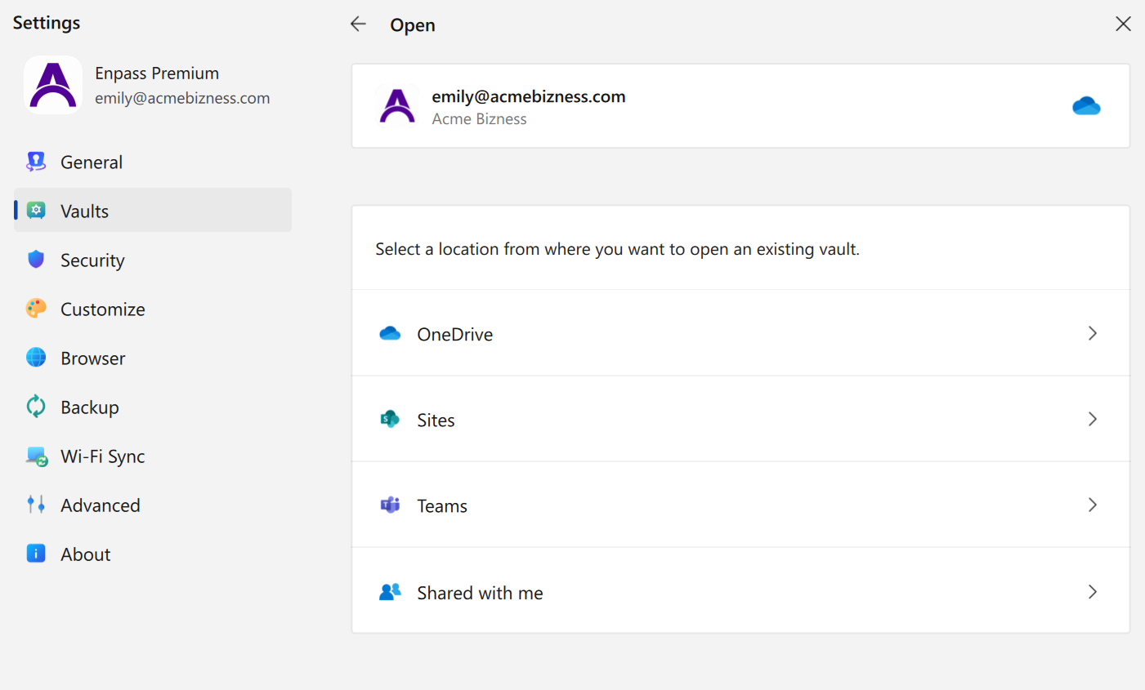The height and width of the screenshot is (690, 1145).
Task: Click the Shared with me people icon
Action: pyautogui.click(x=390, y=591)
